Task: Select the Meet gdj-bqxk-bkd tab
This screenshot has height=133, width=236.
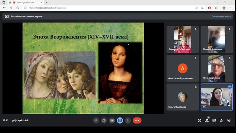Action: pyautogui.click(x=25, y=3)
